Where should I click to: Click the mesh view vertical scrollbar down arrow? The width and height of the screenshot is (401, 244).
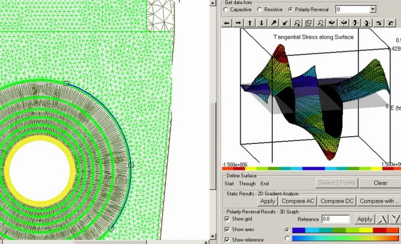pyautogui.click(x=213, y=237)
